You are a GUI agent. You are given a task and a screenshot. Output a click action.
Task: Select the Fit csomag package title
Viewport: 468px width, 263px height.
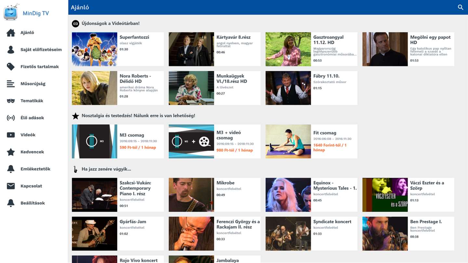(325, 133)
